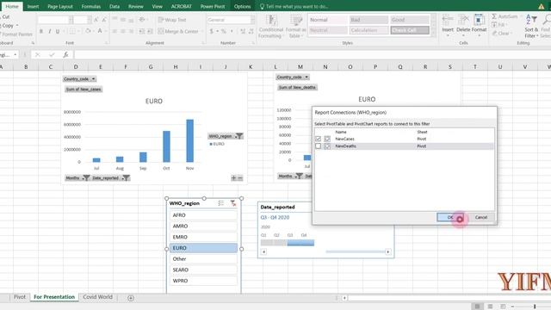Switch to Page Break Preview in status bar
Screen dimensions: 551x310
(x=503, y=307)
